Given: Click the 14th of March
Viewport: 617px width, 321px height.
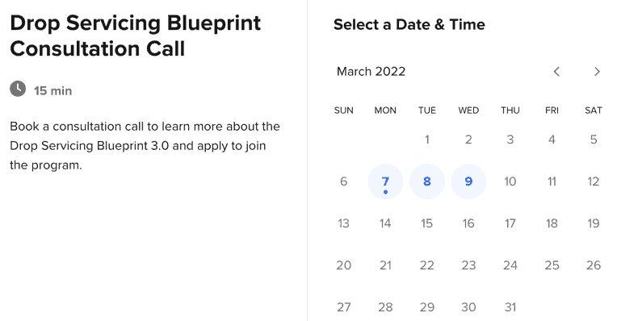Looking at the screenshot, I should coord(385,223).
